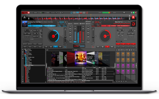Screen dimensions: 159x99
Task: Open deck A pads mode dropdown
Action: click(26, 41)
